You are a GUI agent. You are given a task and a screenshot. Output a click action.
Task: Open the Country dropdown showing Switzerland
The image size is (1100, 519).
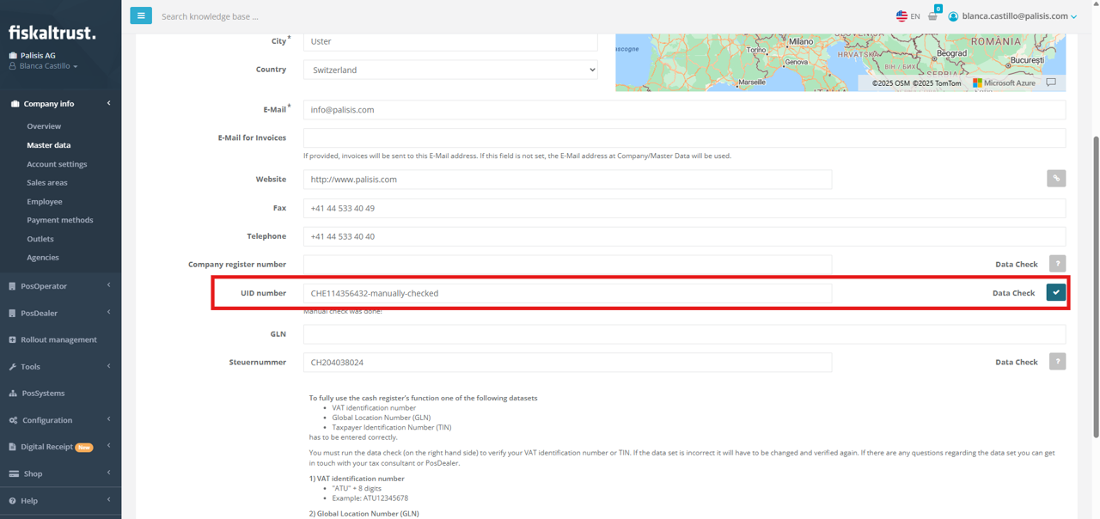(x=450, y=70)
